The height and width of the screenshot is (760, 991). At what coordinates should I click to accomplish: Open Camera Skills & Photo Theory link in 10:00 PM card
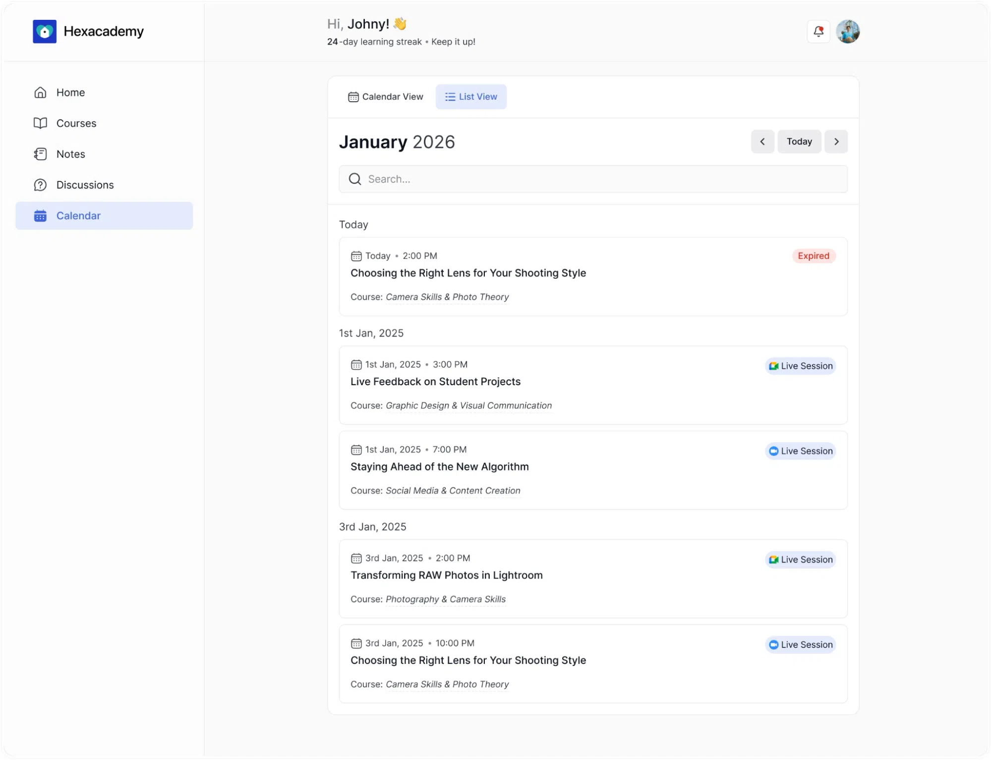pyautogui.click(x=447, y=685)
